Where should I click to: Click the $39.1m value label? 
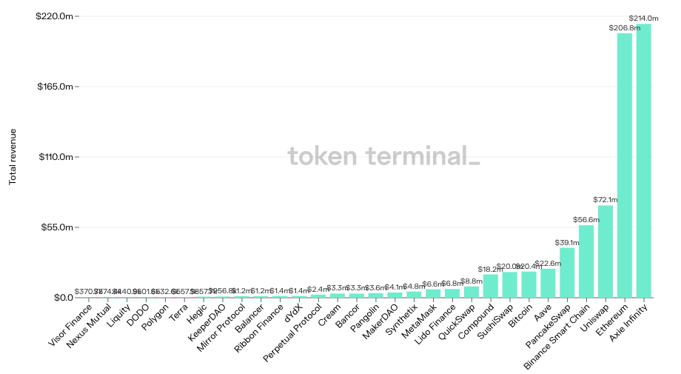(567, 242)
